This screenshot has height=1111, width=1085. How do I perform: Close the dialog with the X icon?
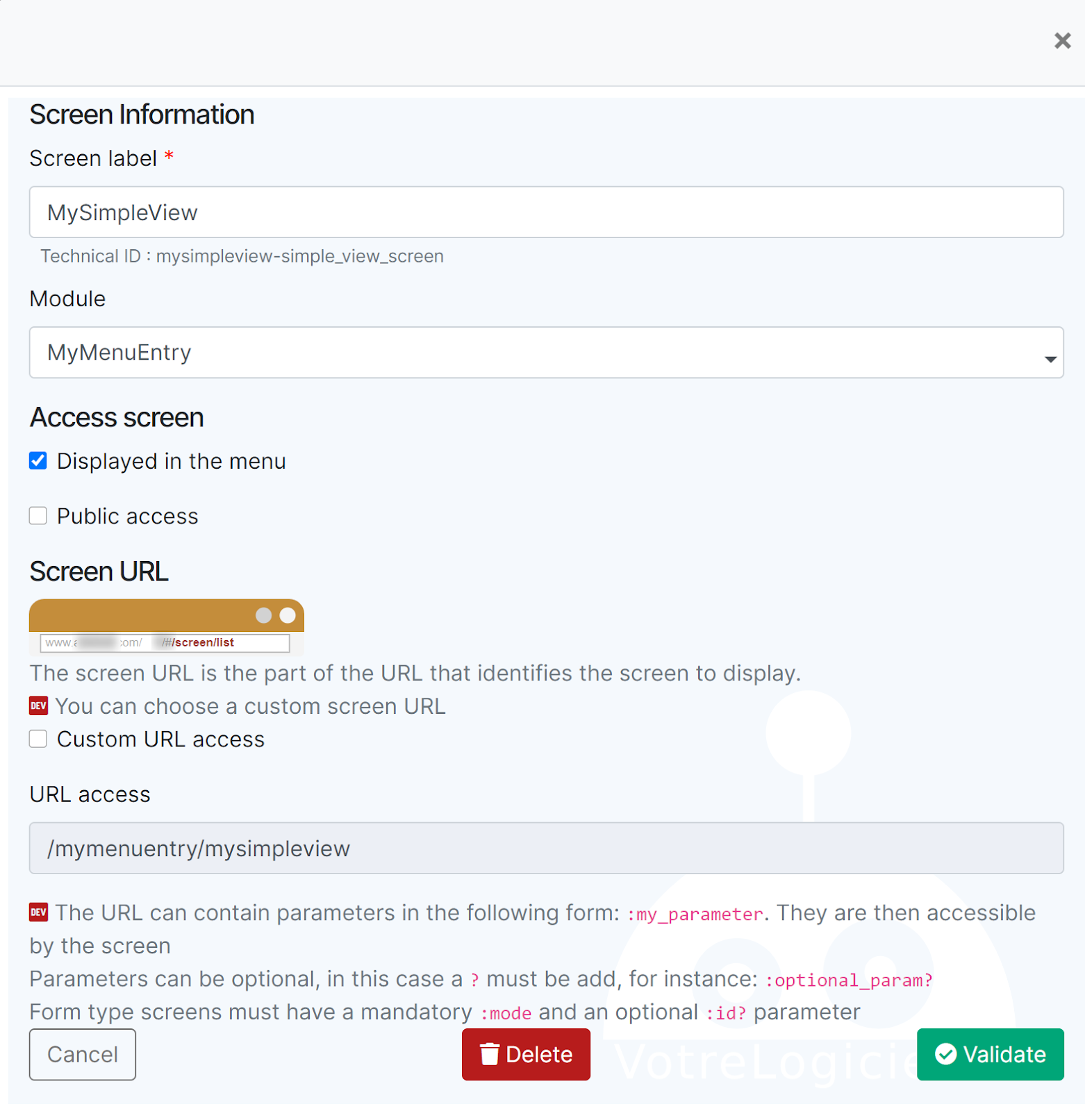click(x=1061, y=41)
